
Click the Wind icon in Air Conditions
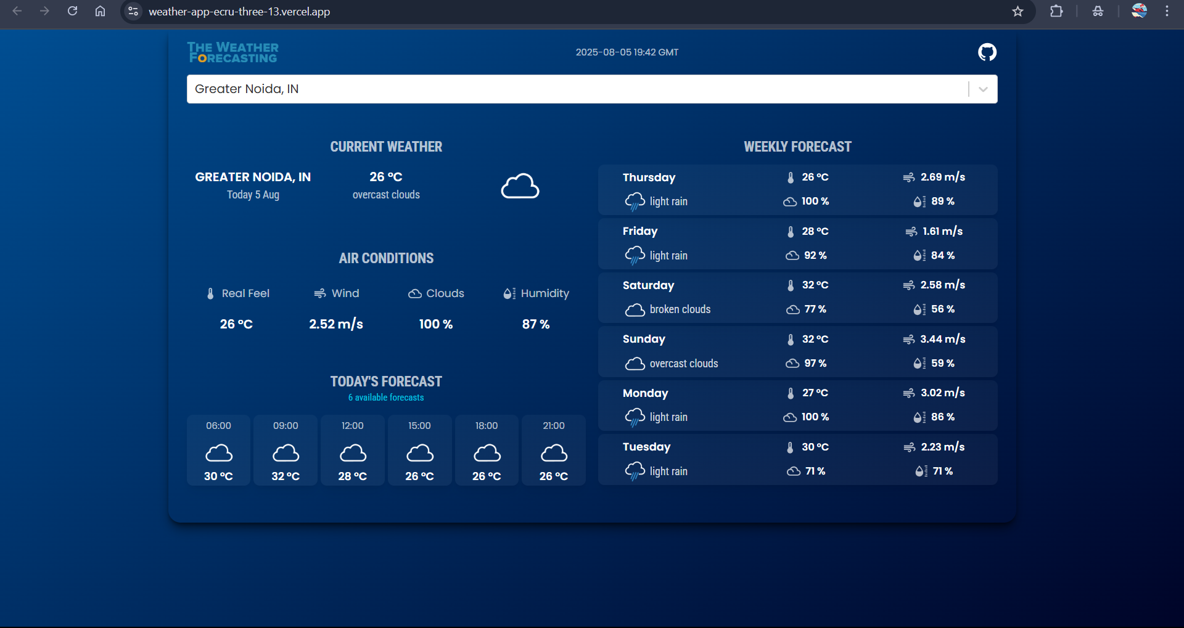tap(319, 293)
